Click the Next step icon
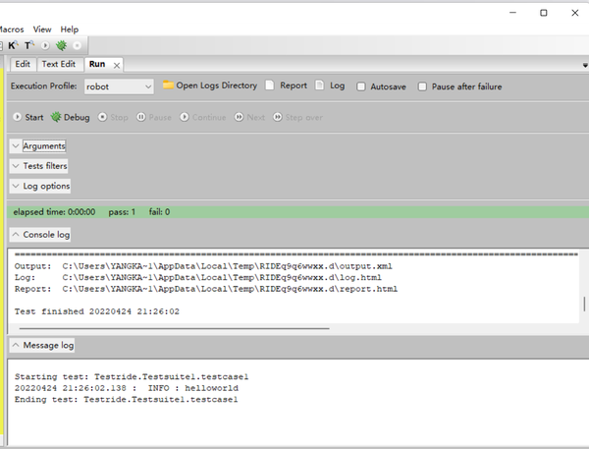The image size is (589, 449). coord(239,117)
